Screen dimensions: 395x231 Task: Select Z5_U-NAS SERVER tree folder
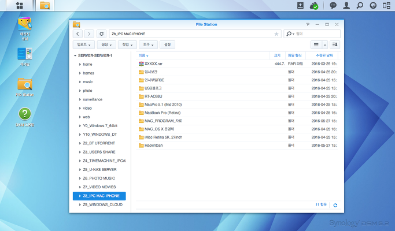click(99, 170)
